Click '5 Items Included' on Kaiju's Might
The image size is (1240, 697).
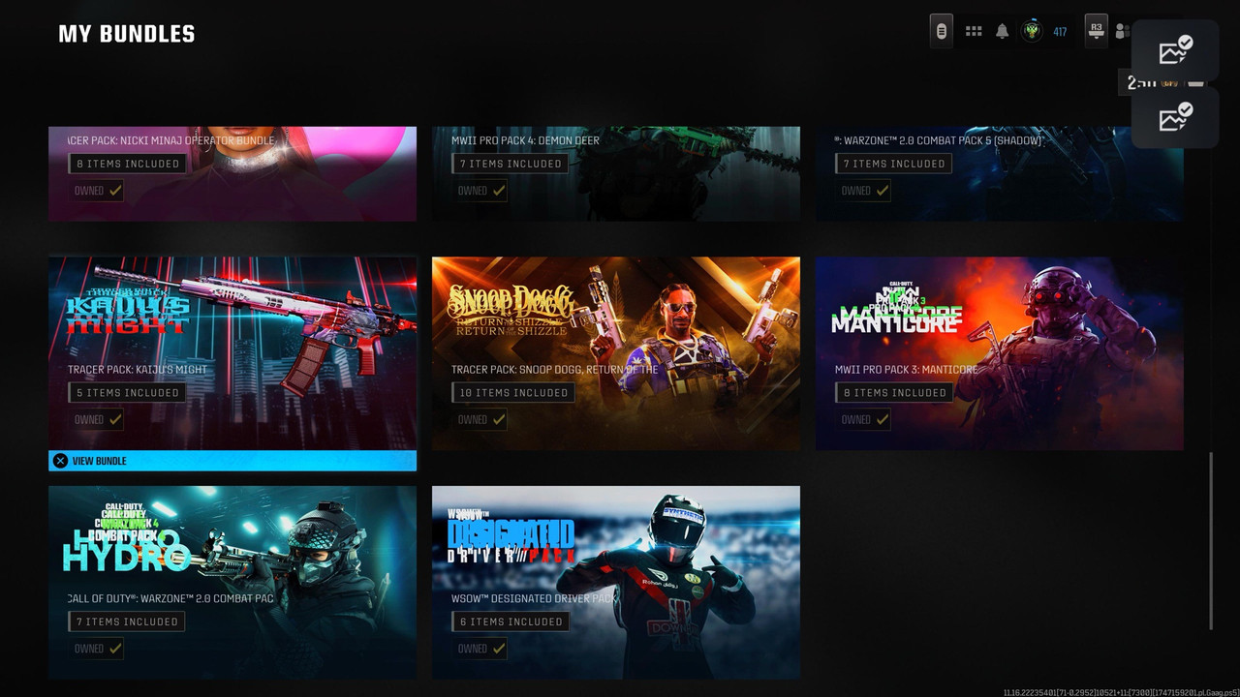point(128,392)
